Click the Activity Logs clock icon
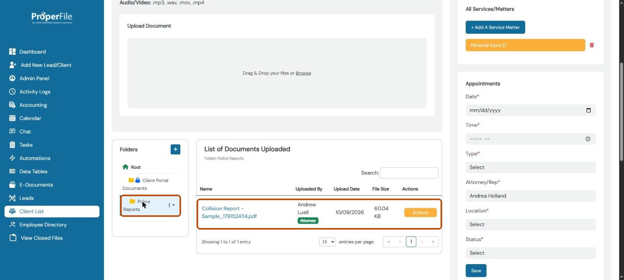 12,92
